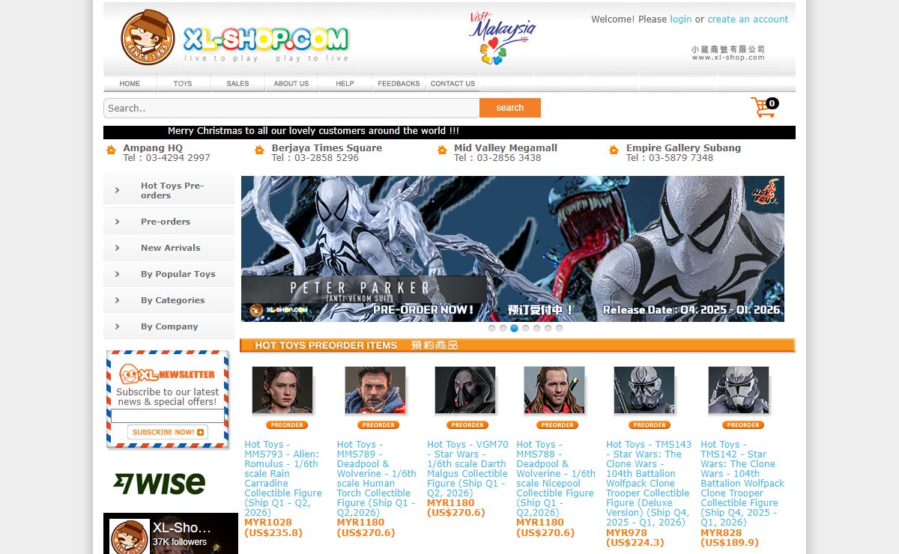Click Preorder badge under Nicepool figure

click(x=557, y=425)
